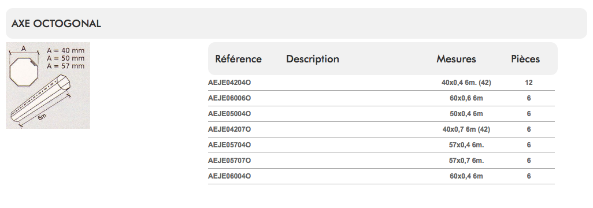Select the 60x0,4 6m measurement cell
Viewport: 593px width, 208px height.
[x=466, y=176]
